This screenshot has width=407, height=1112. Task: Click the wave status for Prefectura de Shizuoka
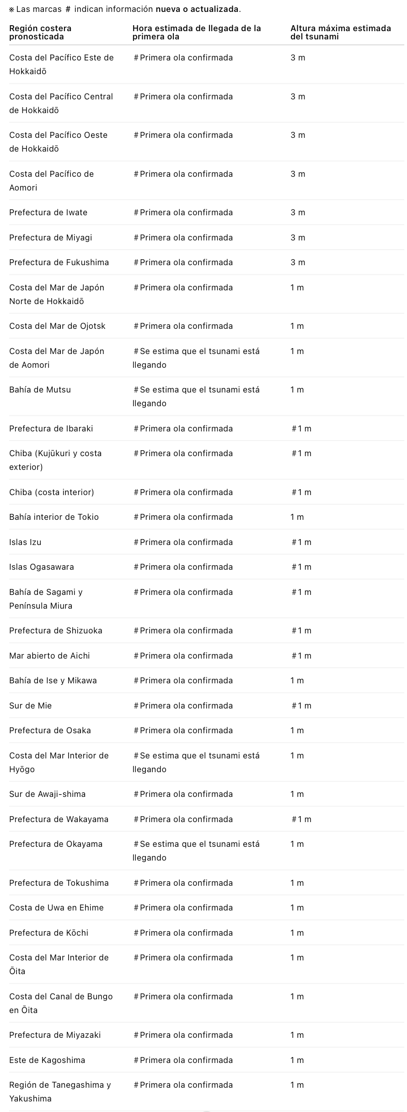point(183,631)
